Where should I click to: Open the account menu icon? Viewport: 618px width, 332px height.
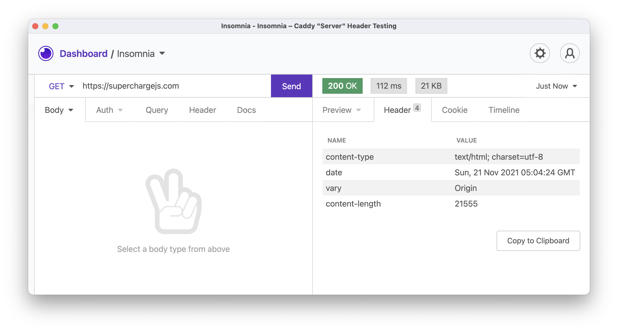(x=570, y=53)
